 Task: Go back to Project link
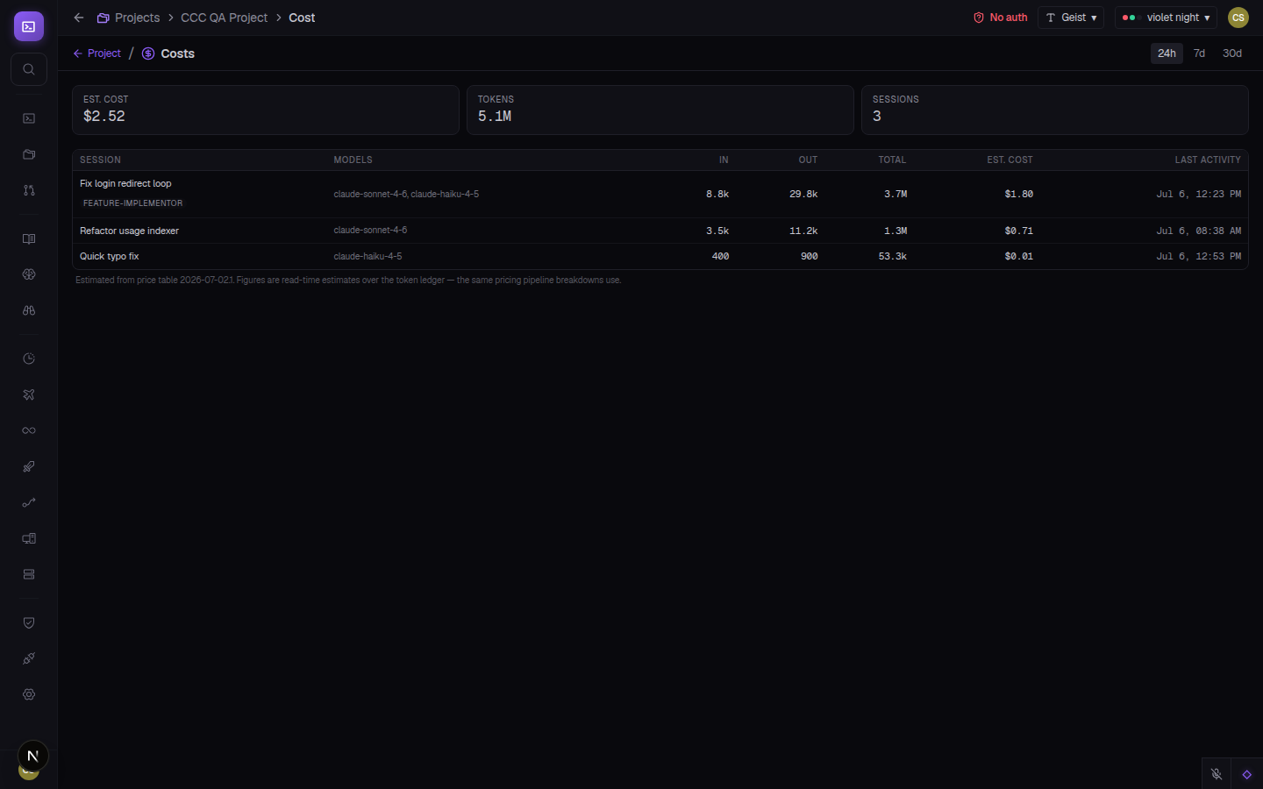pyautogui.click(x=96, y=53)
